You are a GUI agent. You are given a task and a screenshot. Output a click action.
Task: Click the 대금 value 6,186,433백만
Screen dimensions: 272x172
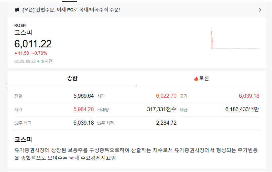pos(242,109)
